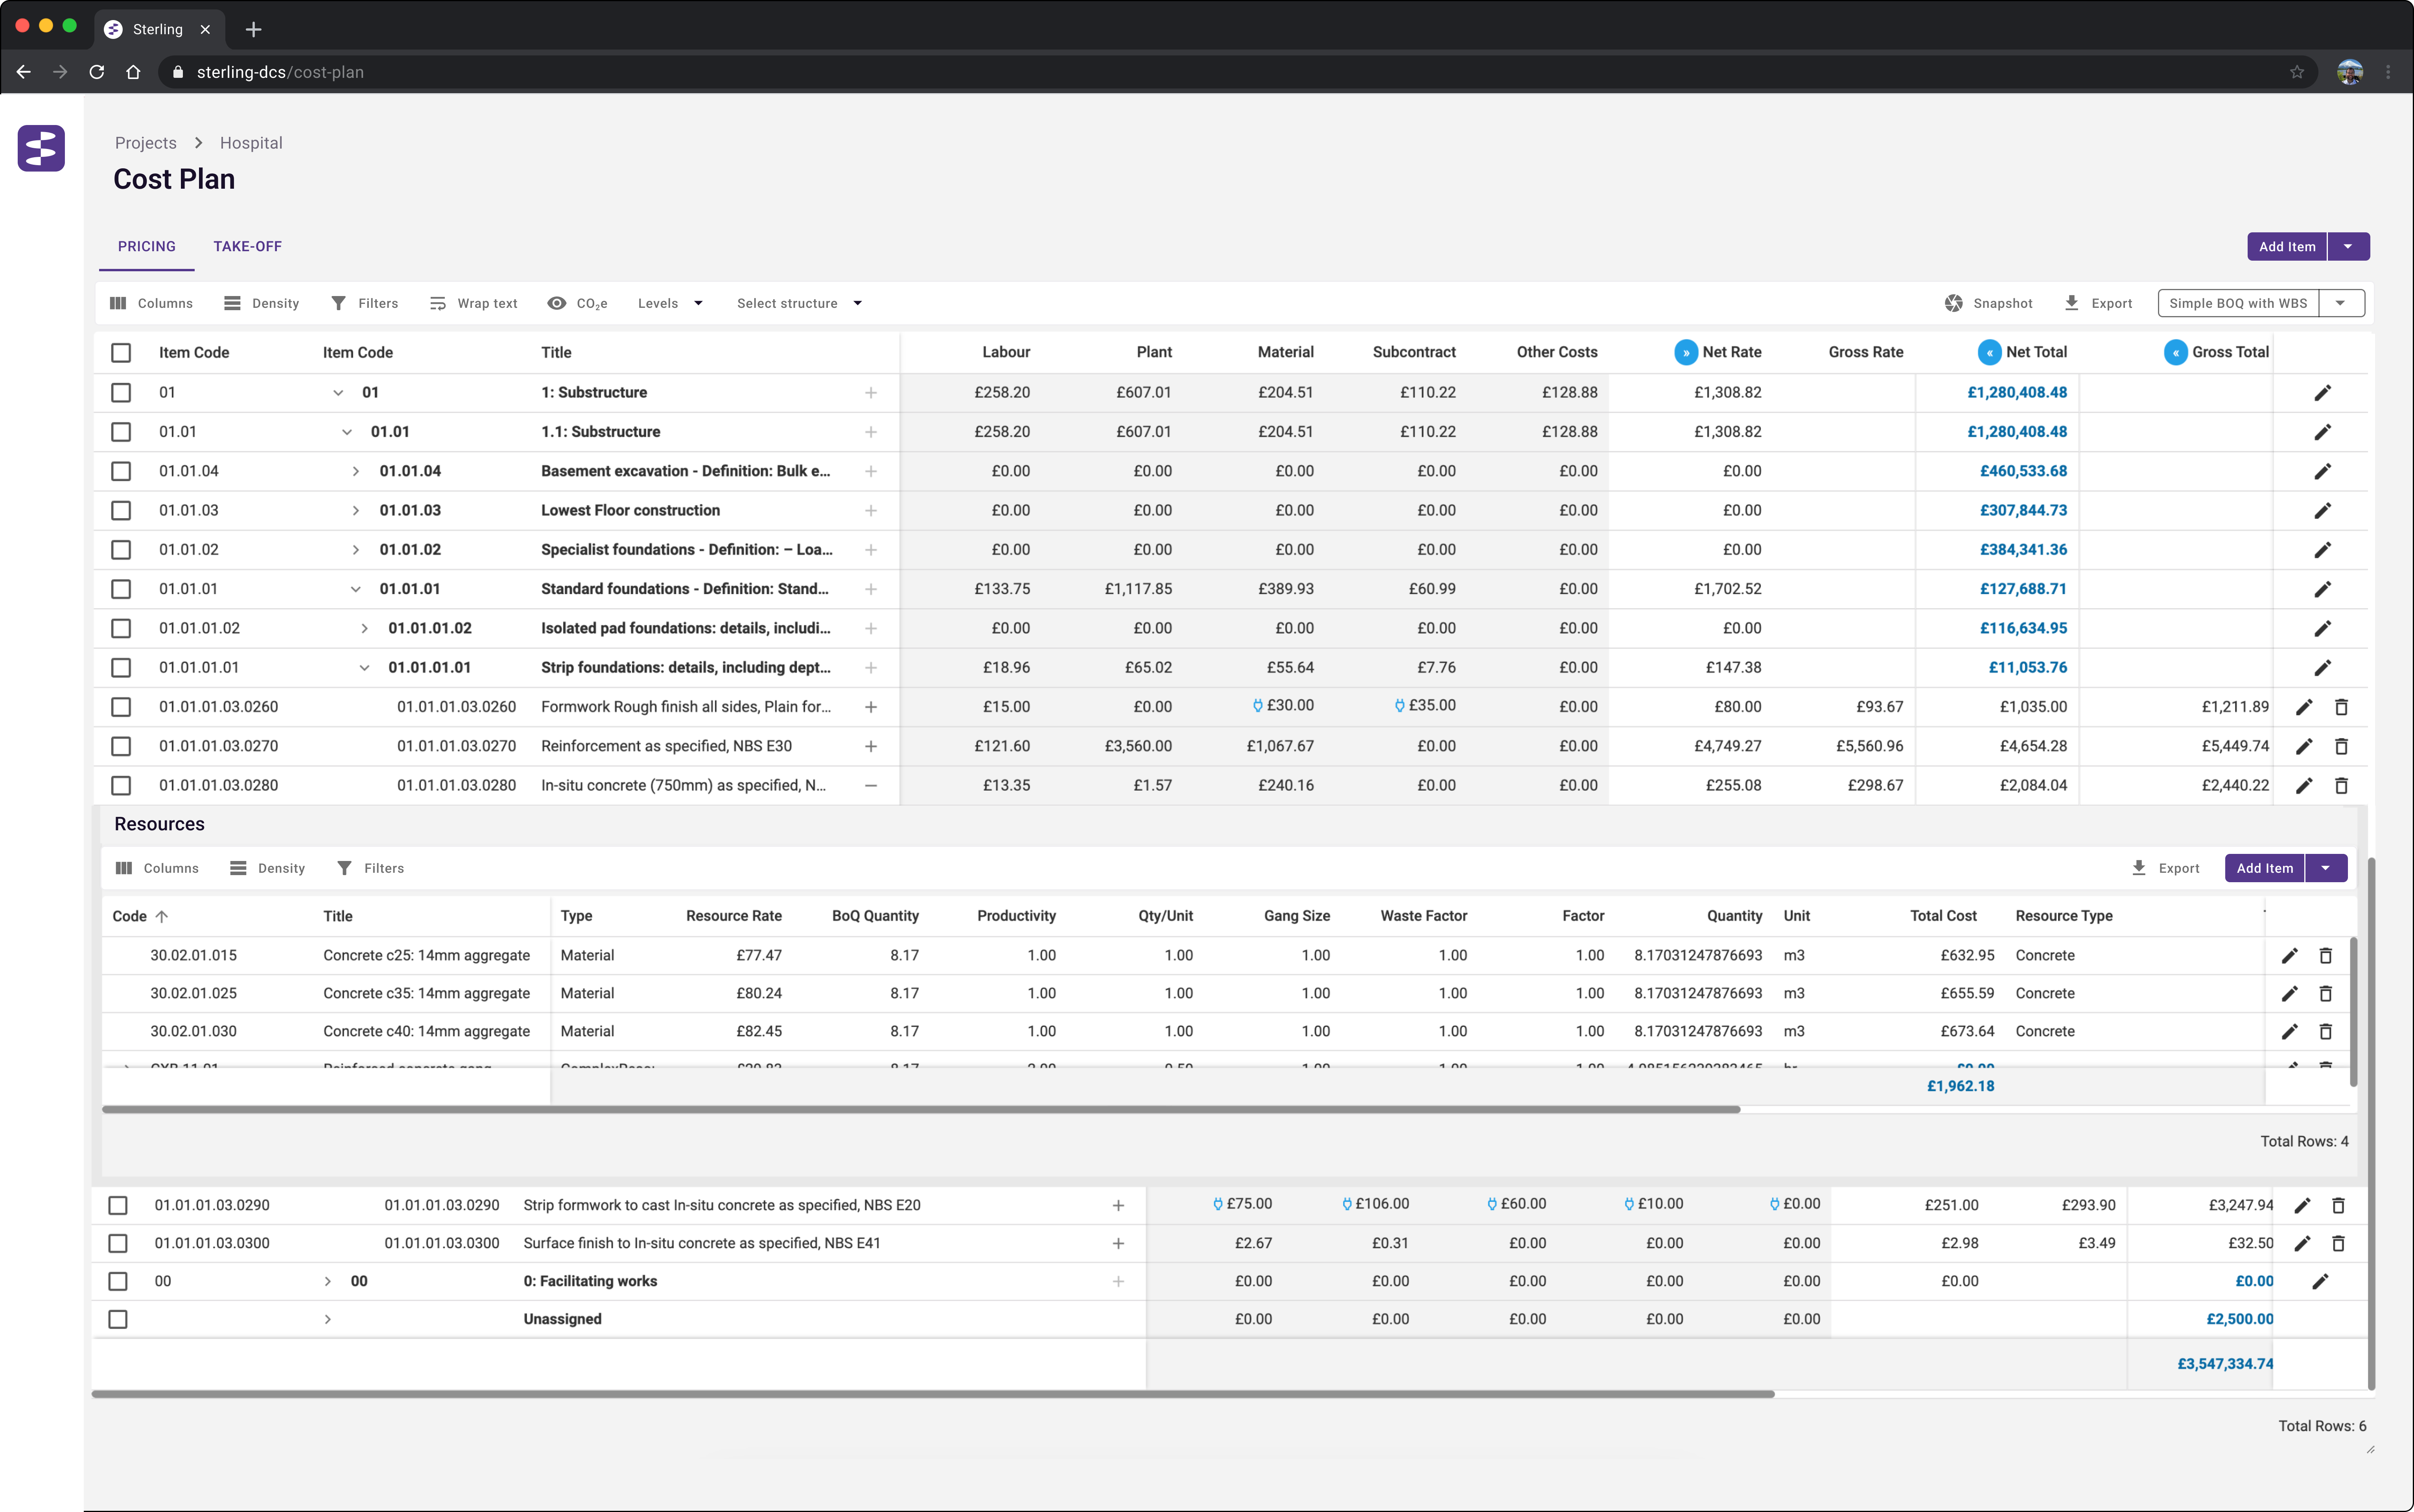
Task: Delete the Reinforcement as specified item
Action: click(x=2341, y=746)
